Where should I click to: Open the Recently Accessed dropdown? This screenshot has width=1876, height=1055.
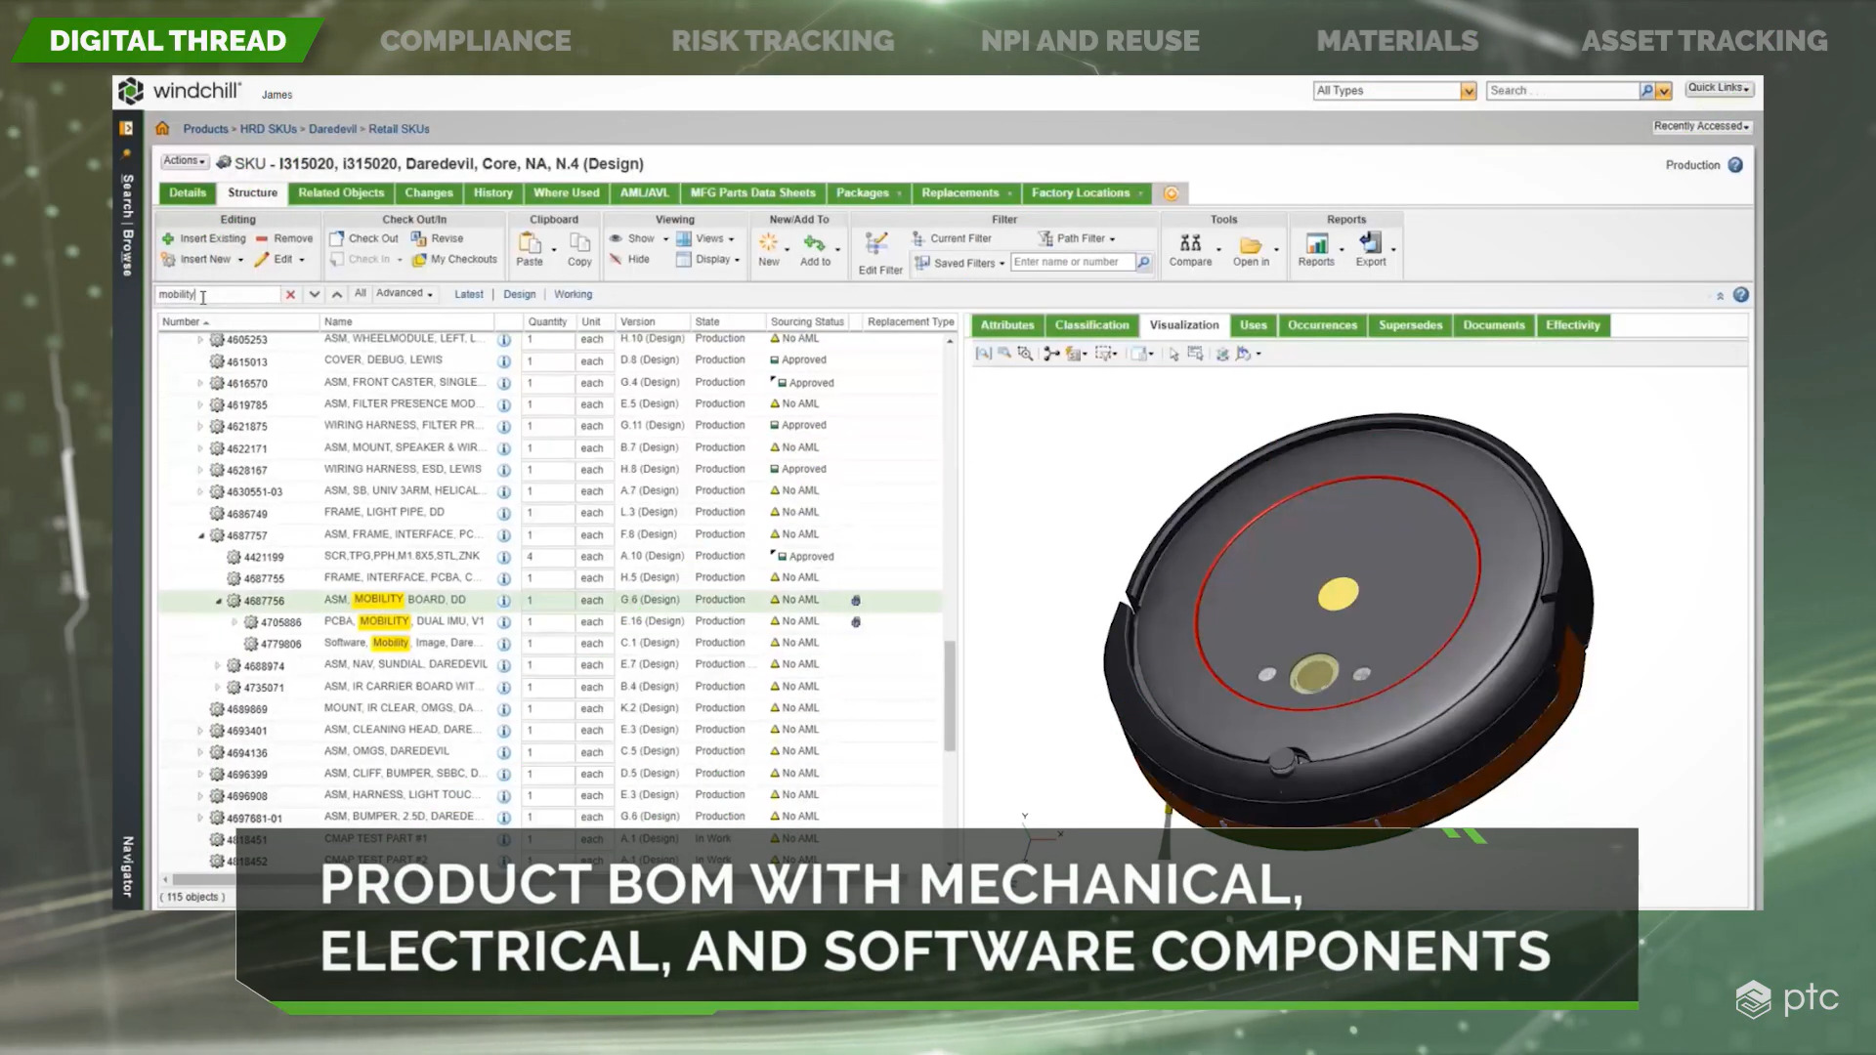tap(1701, 127)
